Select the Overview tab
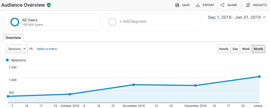The height and width of the screenshot is (108, 270). click(13, 38)
